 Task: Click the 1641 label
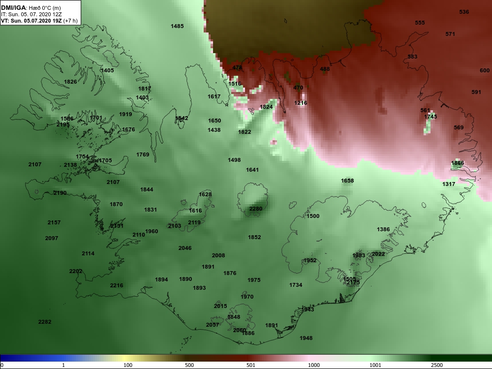point(252,170)
